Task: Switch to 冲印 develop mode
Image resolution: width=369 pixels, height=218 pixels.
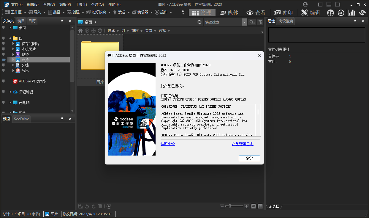Action: pyautogui.click(x=283, y=12)
